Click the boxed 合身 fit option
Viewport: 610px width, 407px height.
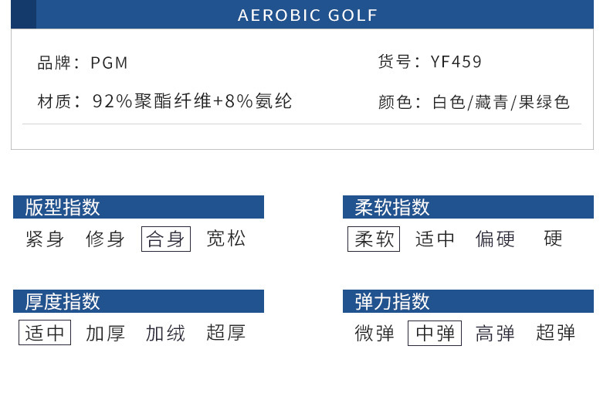click(x=165, y=239)
